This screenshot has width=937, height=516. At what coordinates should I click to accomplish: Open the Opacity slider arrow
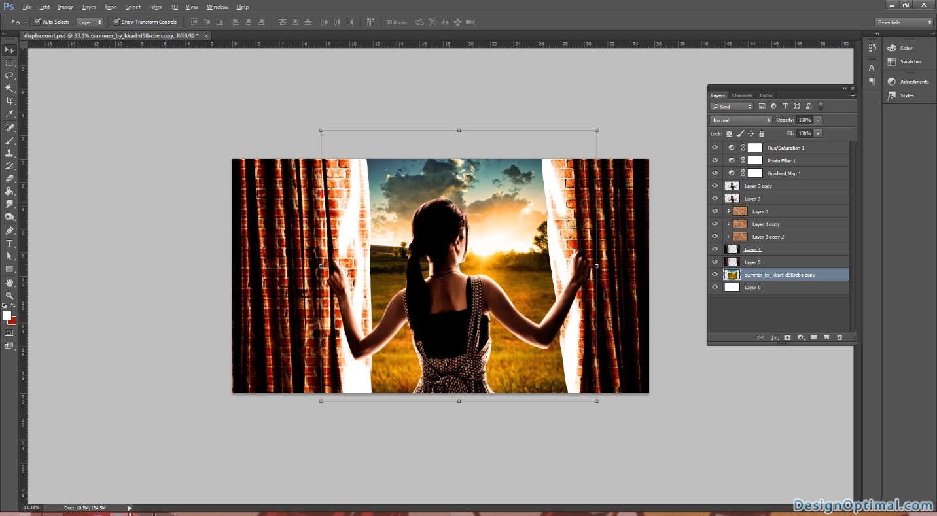tap(818, 120)
